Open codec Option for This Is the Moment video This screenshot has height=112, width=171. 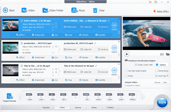pos(114,72)
